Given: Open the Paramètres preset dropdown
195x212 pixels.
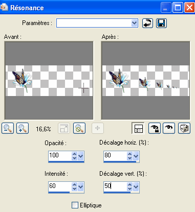Looking at the screenshot, I should 135,23.
